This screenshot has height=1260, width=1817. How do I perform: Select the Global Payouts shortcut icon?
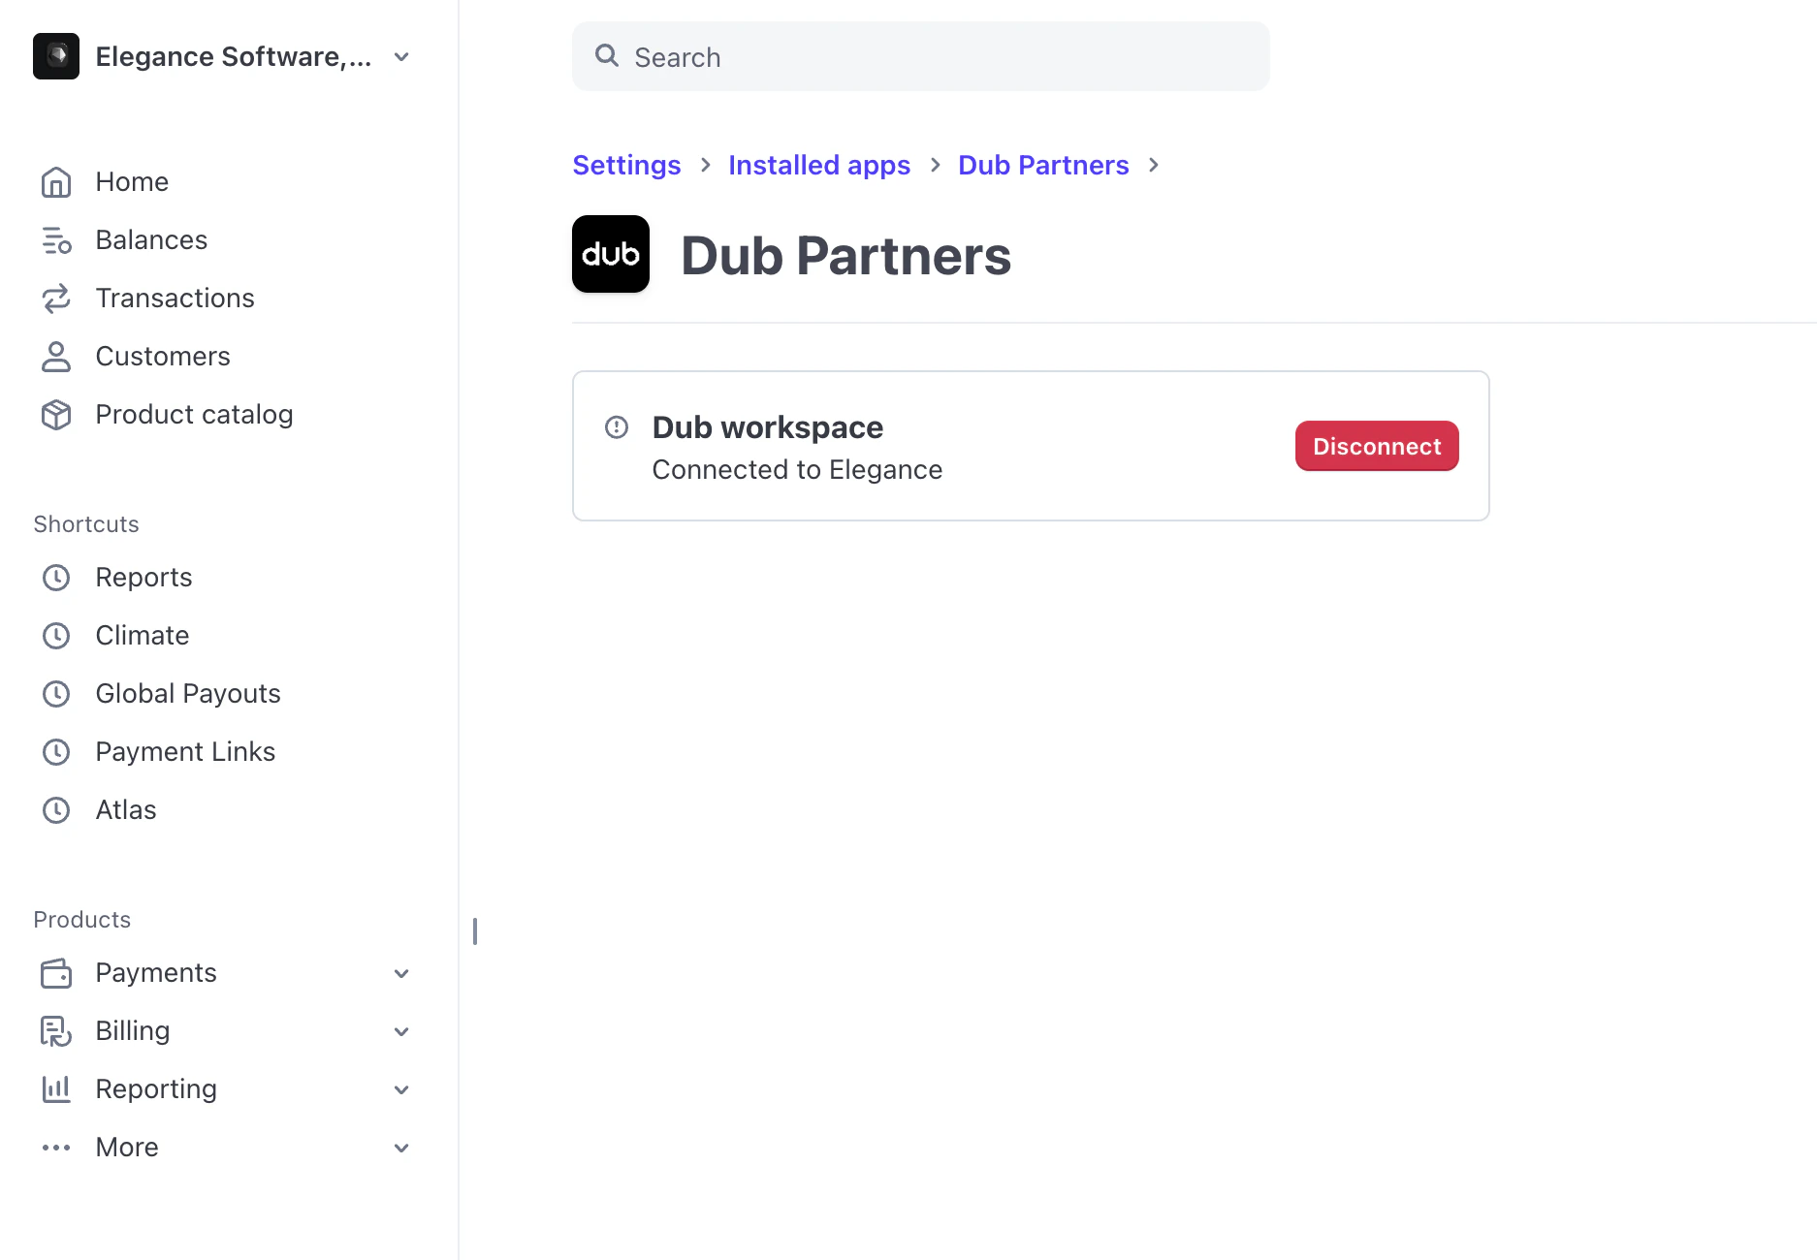click(56, 693)
